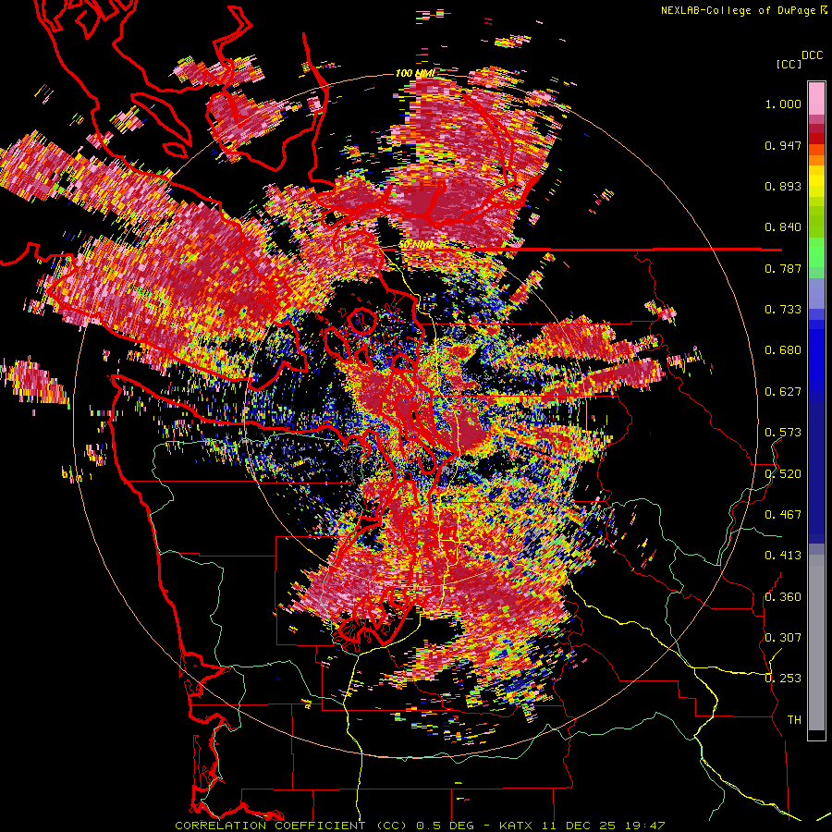Pick the bright green color bar segment
Viewport: 832px width, 832px height.
[x=816, y=252]
